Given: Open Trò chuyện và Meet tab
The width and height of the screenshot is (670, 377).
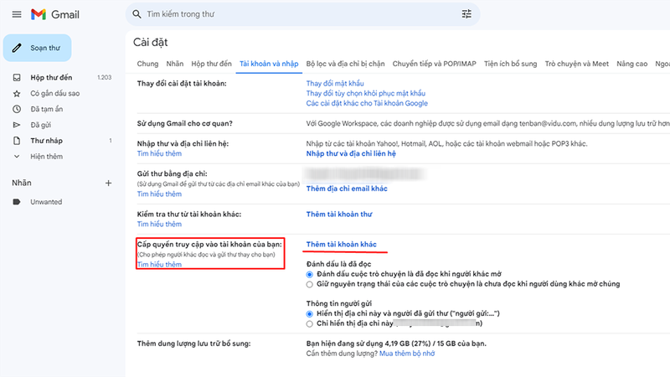Looking at the screenshot, I should (576, 64).
